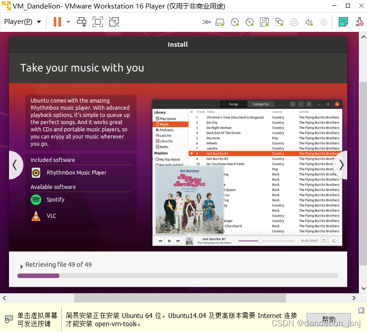Go to next installer slide
The height and width of the screenshot is (332, 367).
tap(341, 165)
